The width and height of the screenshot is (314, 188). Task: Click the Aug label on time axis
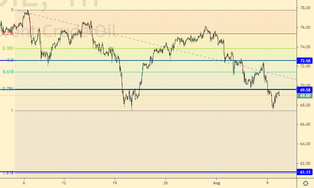216,182
